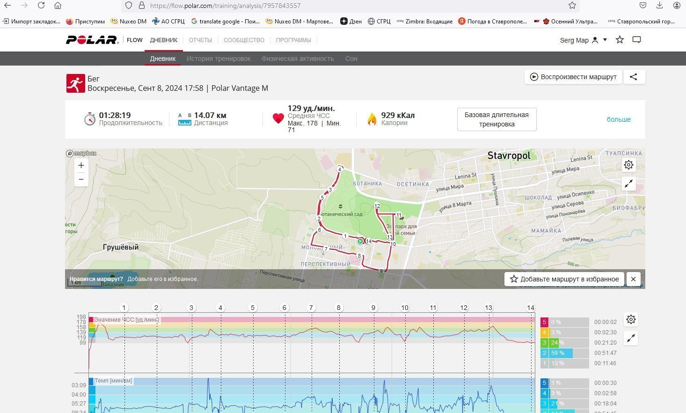Click the average heart rate 129 уд./мин.
This screenshot has width=686, height=413.
click(311, 108)
